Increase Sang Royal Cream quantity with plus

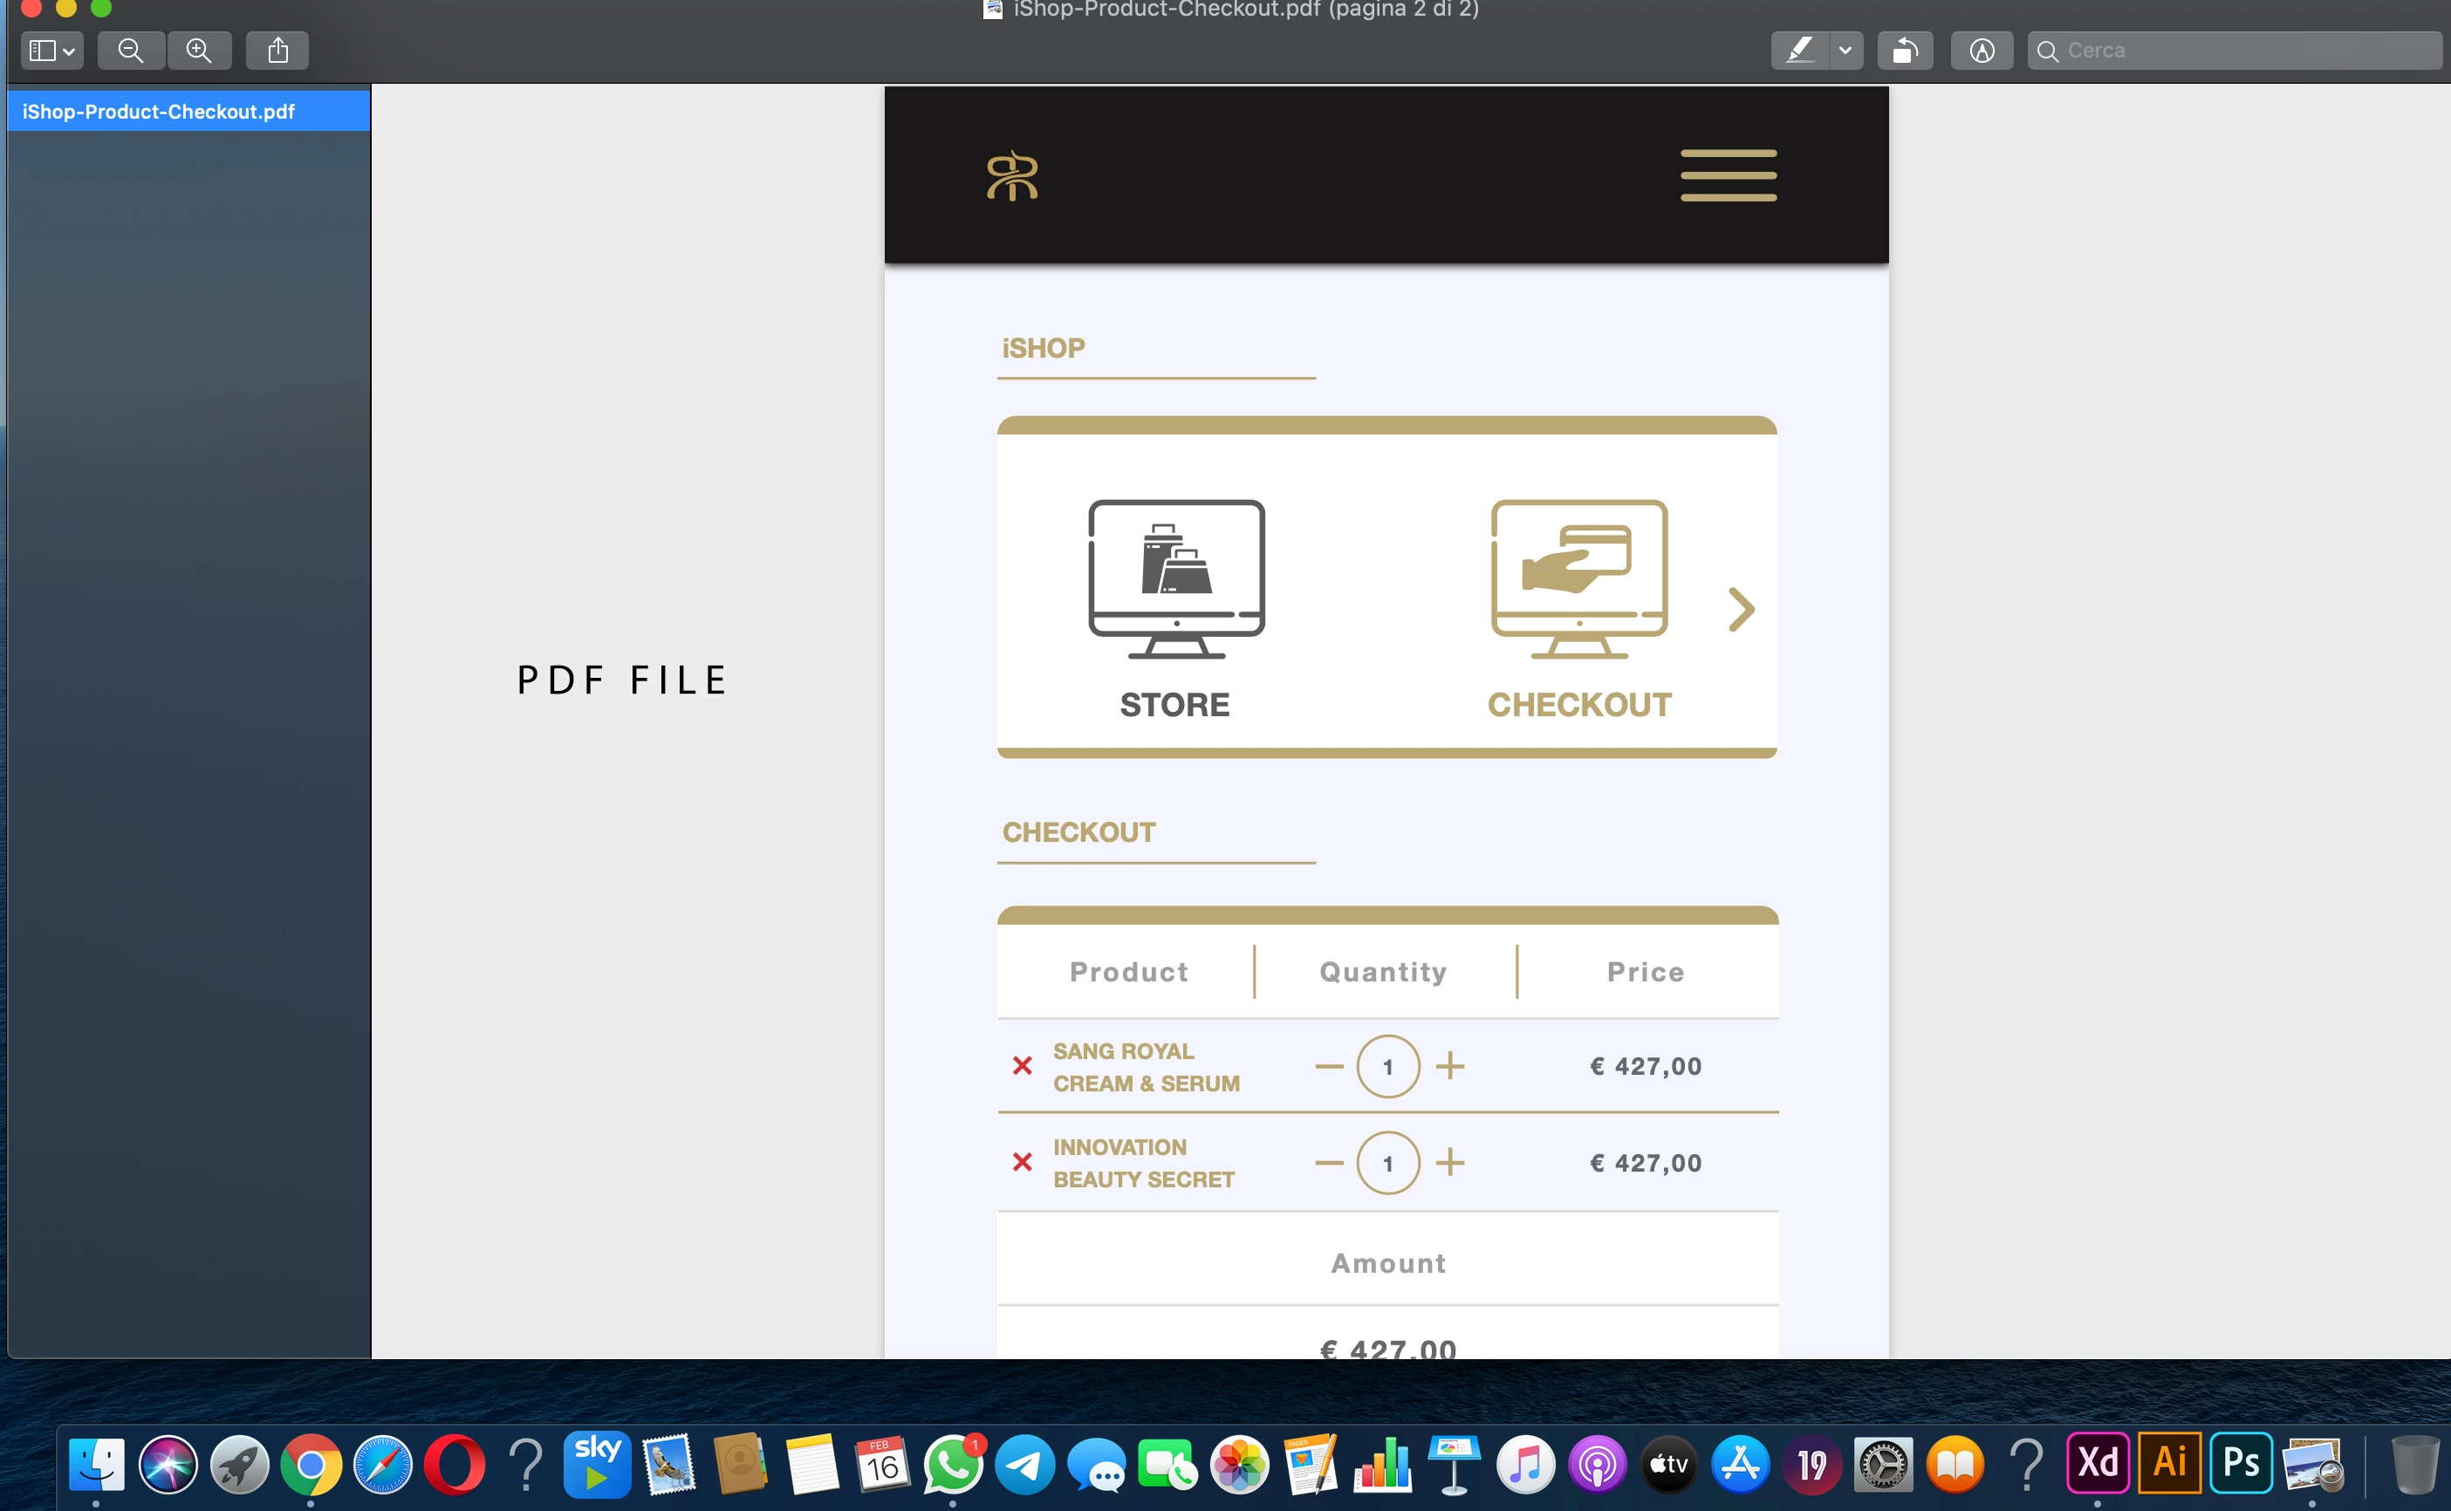[x=1450, y=1066]
